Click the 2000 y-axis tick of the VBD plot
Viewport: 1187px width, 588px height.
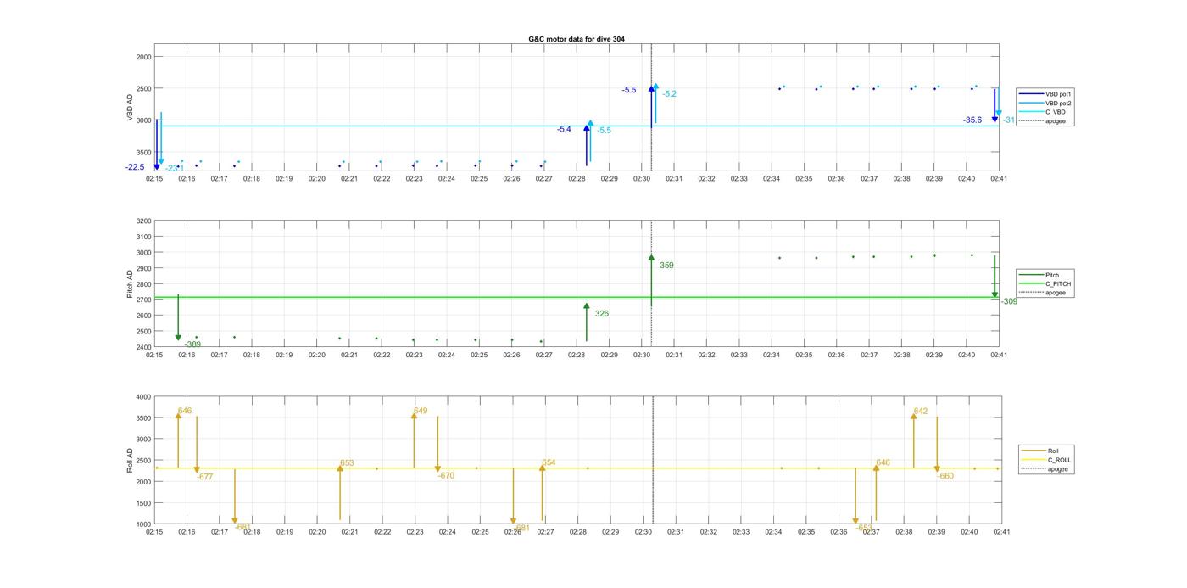point(144,57)
